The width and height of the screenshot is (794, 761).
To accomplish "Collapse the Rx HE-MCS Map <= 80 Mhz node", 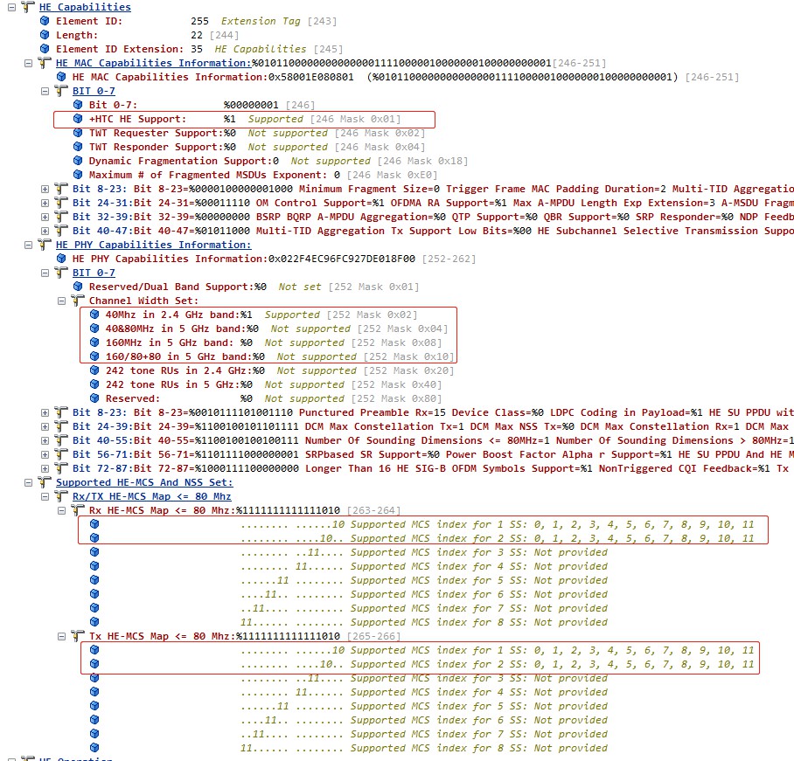I will point(62,510).
